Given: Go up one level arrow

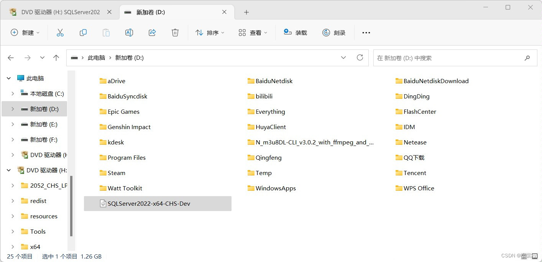Looking at the screenshot, I should [x=56, y=58].
